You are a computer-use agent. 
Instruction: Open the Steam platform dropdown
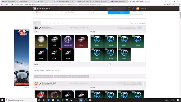coord(48,12)
